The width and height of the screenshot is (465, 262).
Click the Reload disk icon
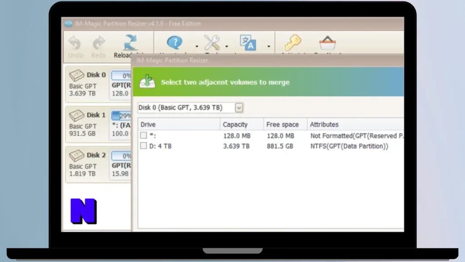130,42
